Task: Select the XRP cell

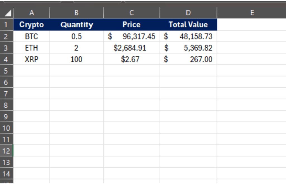Action: click(x=32, y=59)
